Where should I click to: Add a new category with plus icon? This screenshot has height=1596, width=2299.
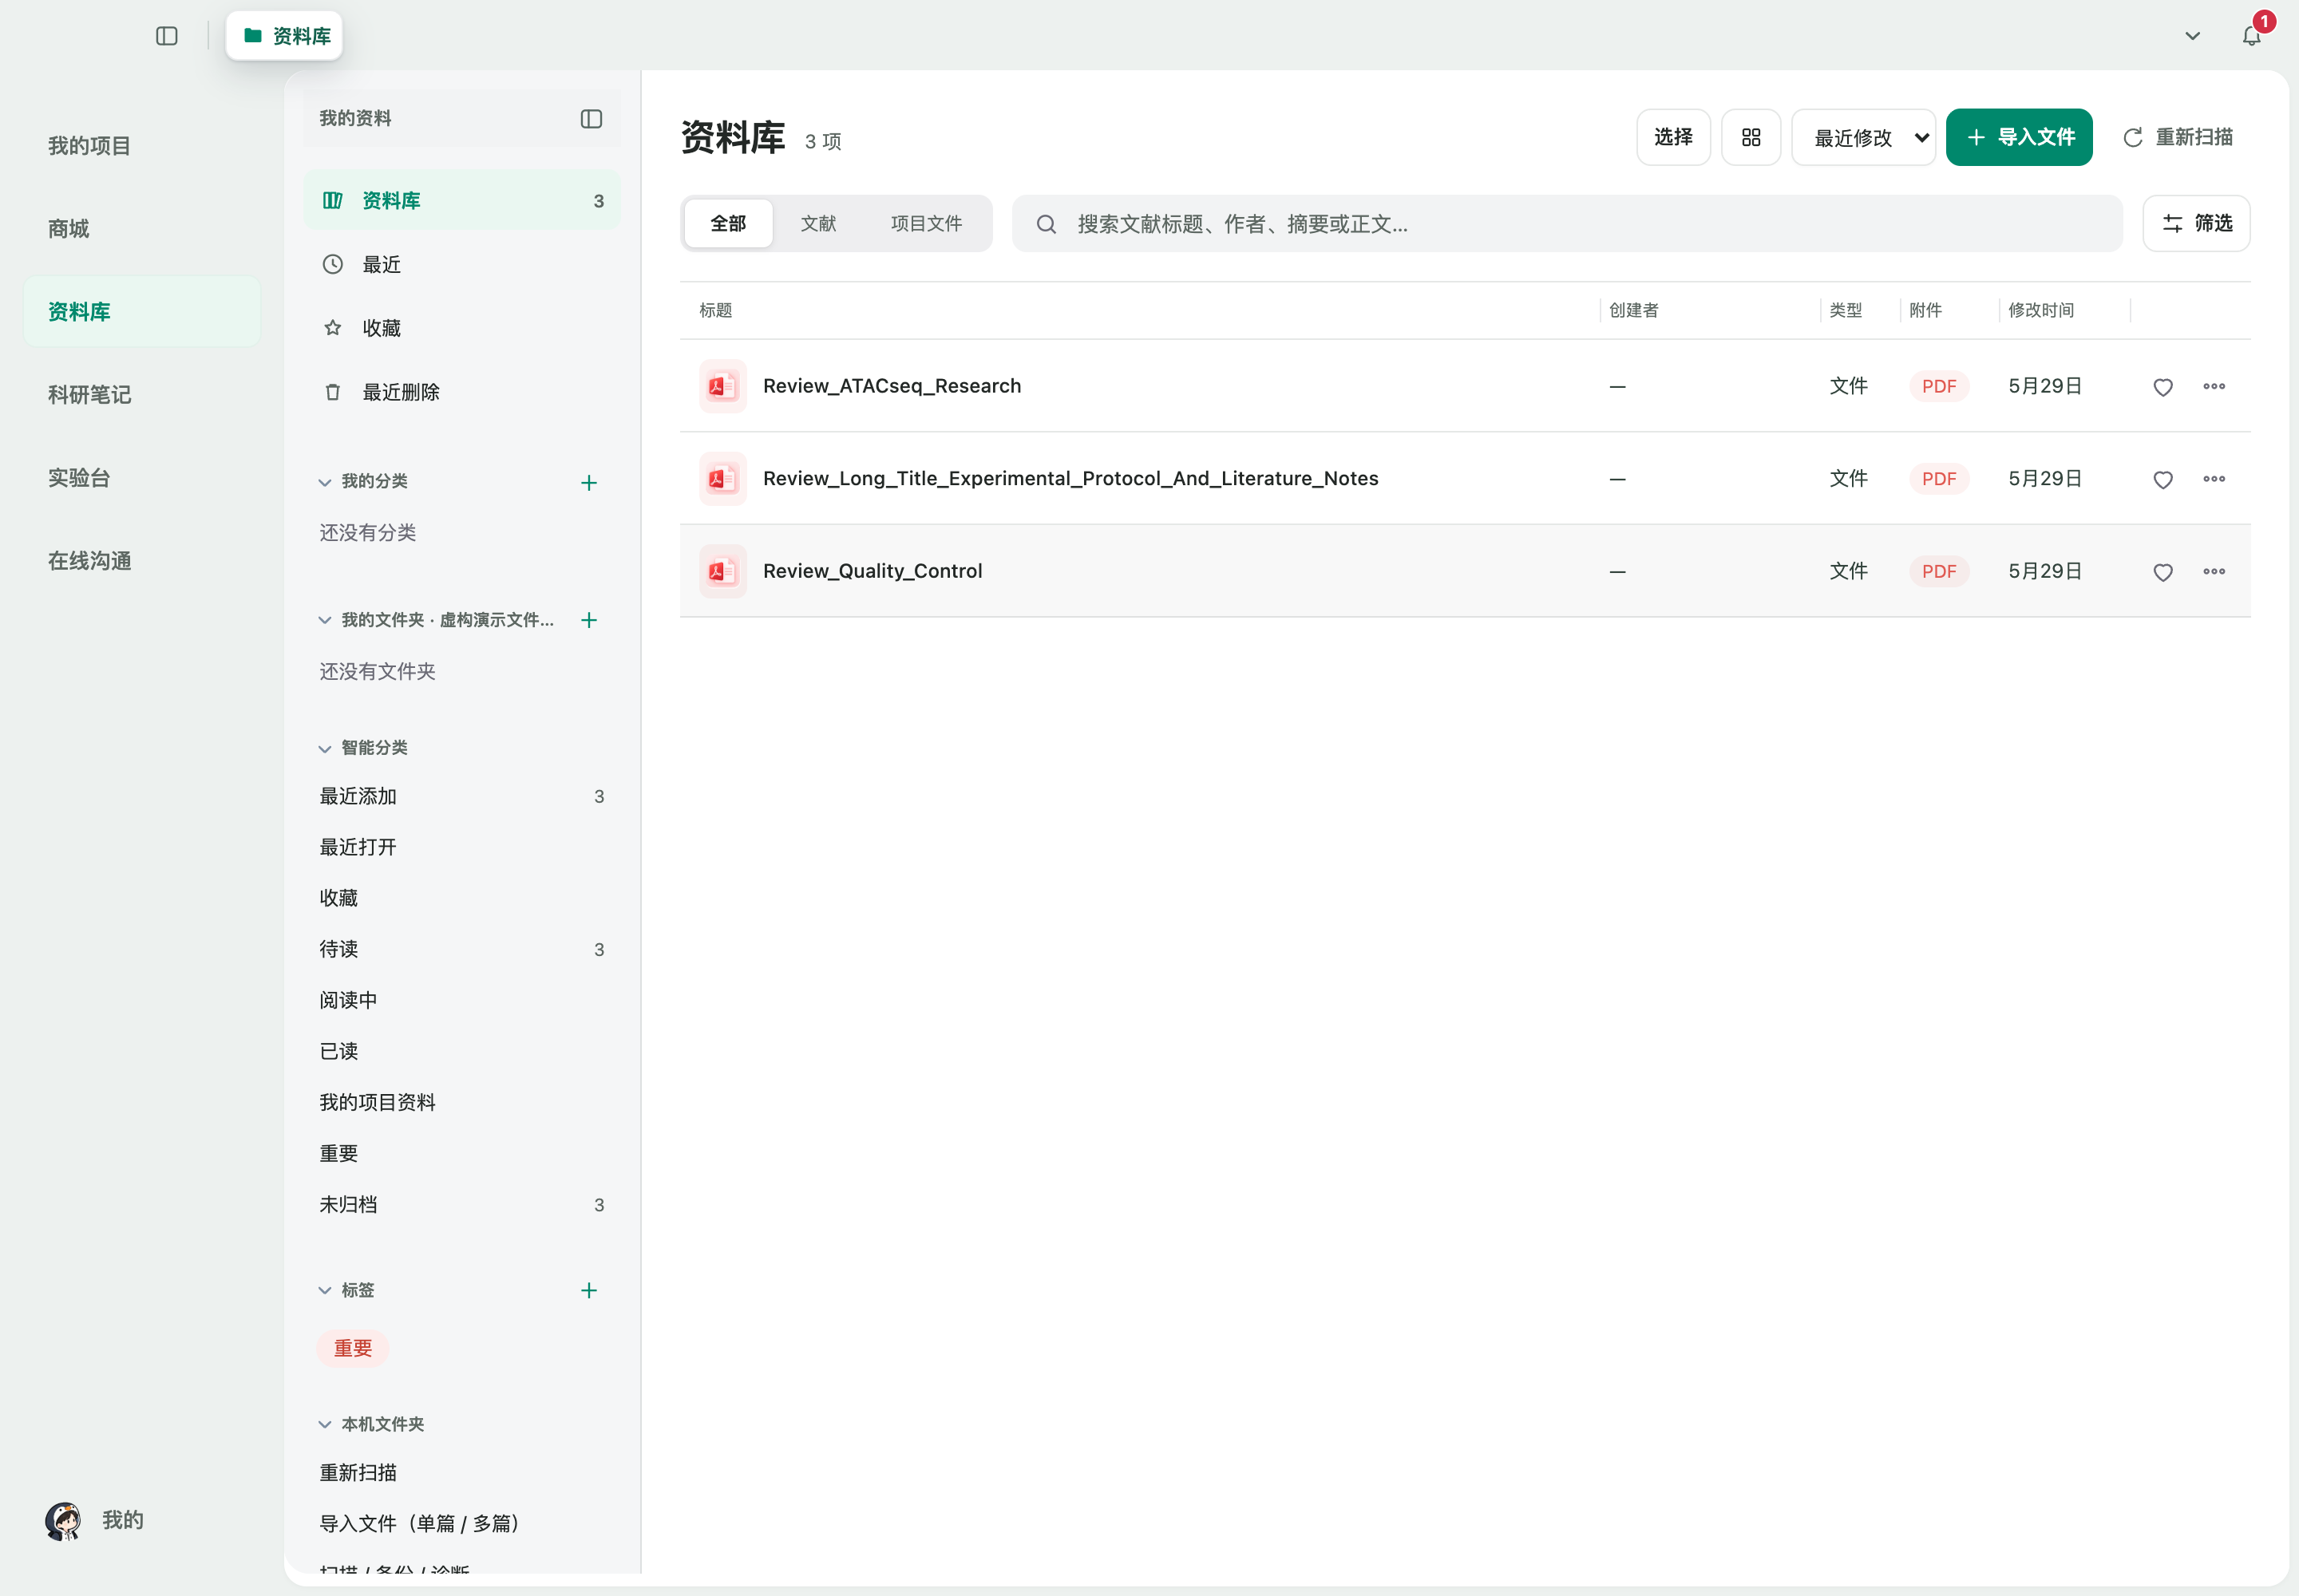589,483
